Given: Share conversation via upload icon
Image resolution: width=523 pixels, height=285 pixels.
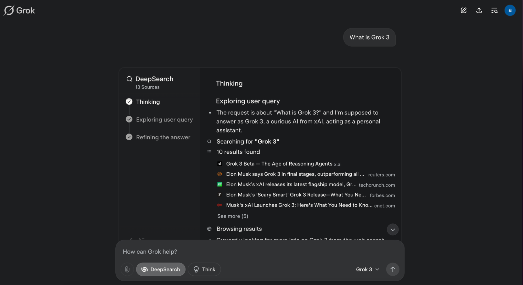Looking at the screenshot, I should (x=479, y=10).
